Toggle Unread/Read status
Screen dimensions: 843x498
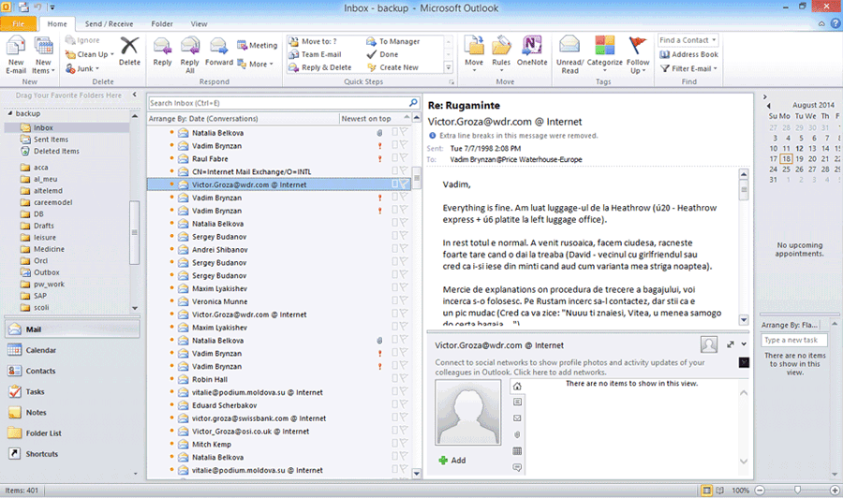[x=569, y=54]
